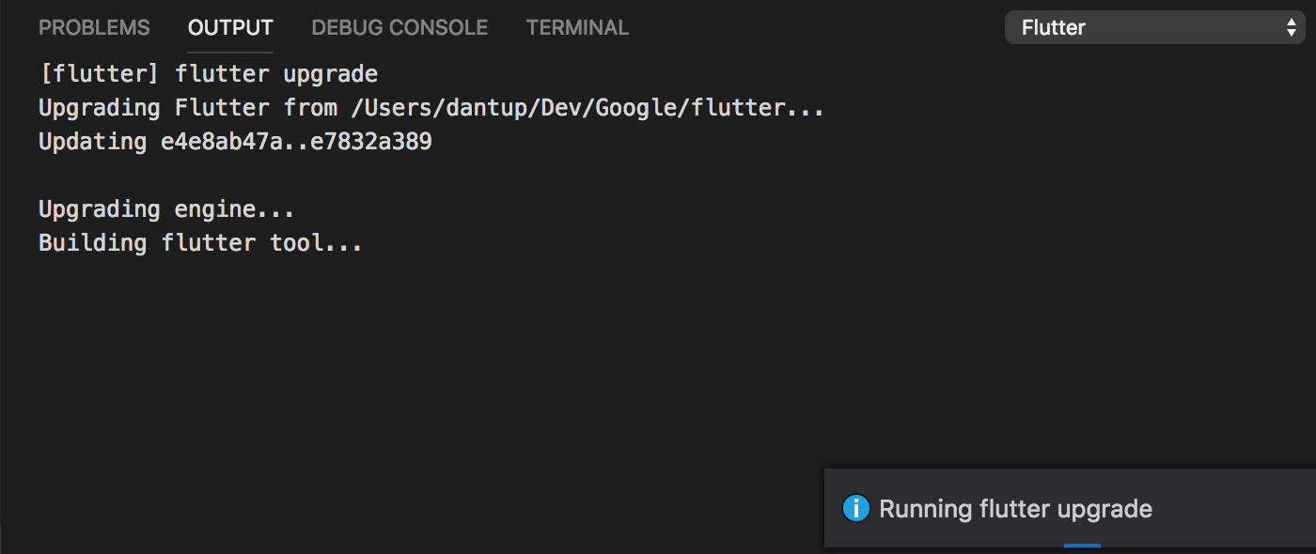Click the blue info icon in the notification

pyautogui.click(x=856, y=509)
